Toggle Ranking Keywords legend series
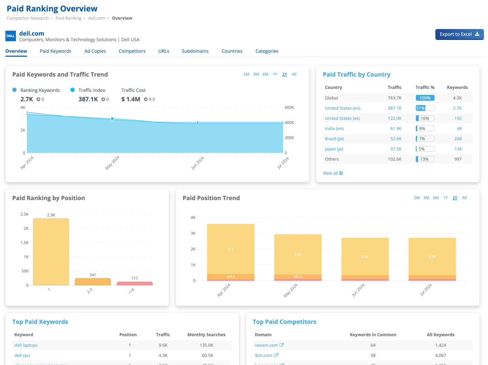Image resolution: width=488 pixels, height=365 pixels. coord(36,90)
